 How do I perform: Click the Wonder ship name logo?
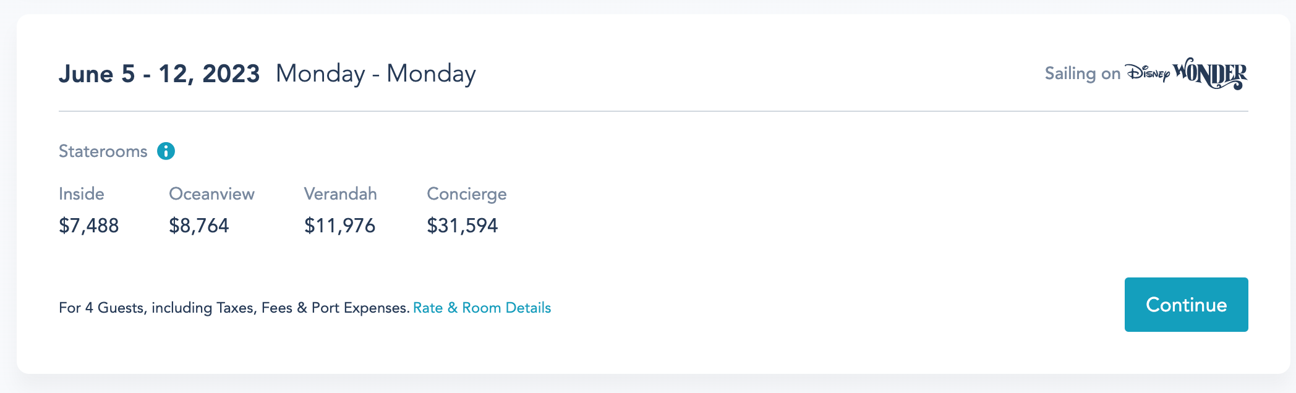click(1210, 74)
